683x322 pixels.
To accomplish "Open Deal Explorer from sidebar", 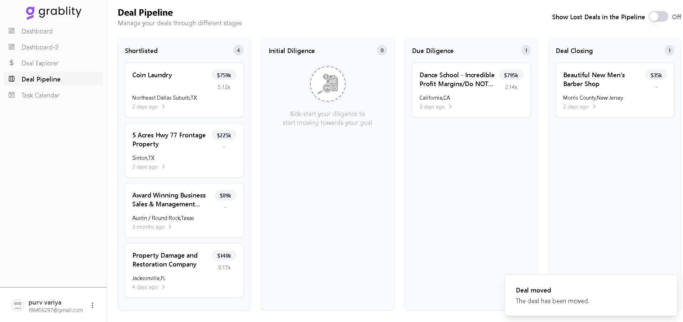I will click(40, 63).
